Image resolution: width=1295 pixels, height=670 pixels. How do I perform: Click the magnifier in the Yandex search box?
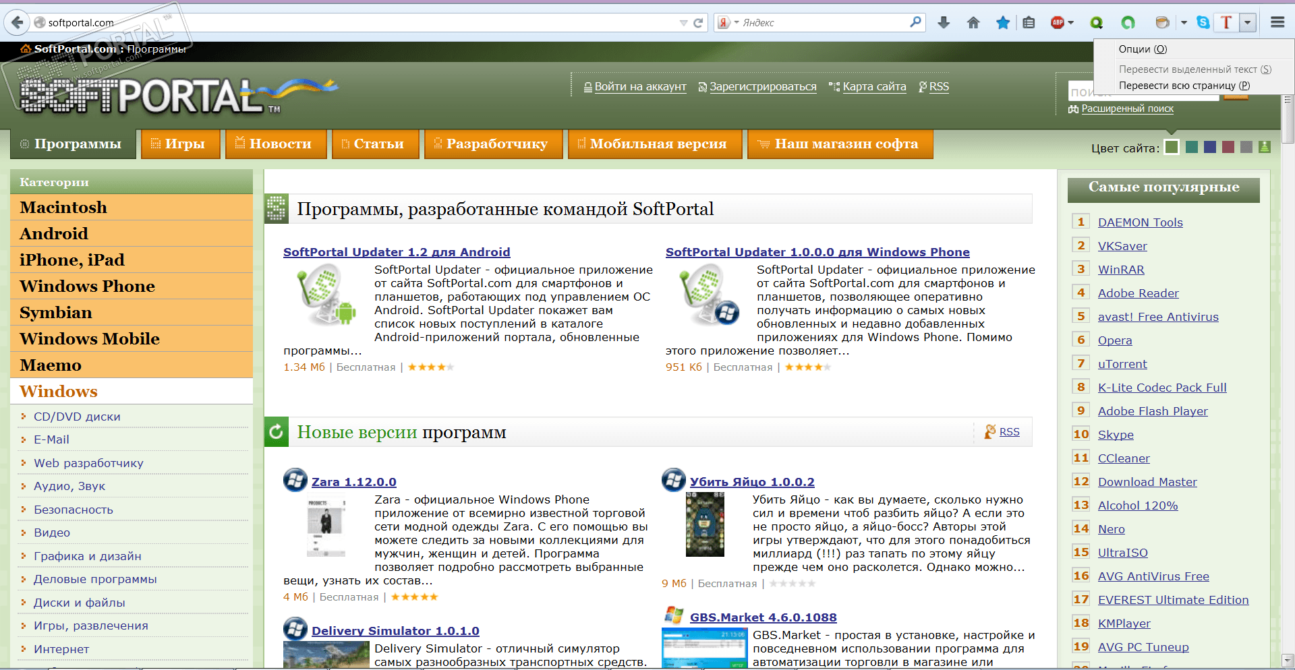click(x=915, y=22)
